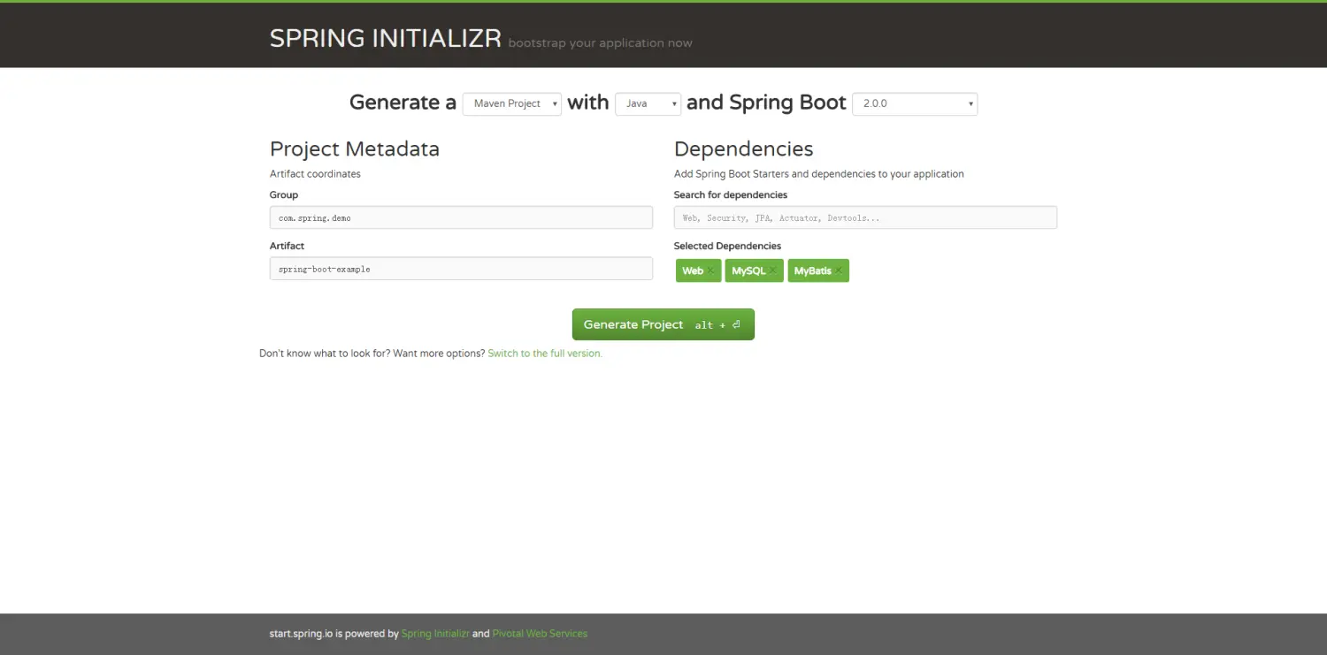
Task: Click the Search for dependencies label
Action: click(x=731, y=194)
